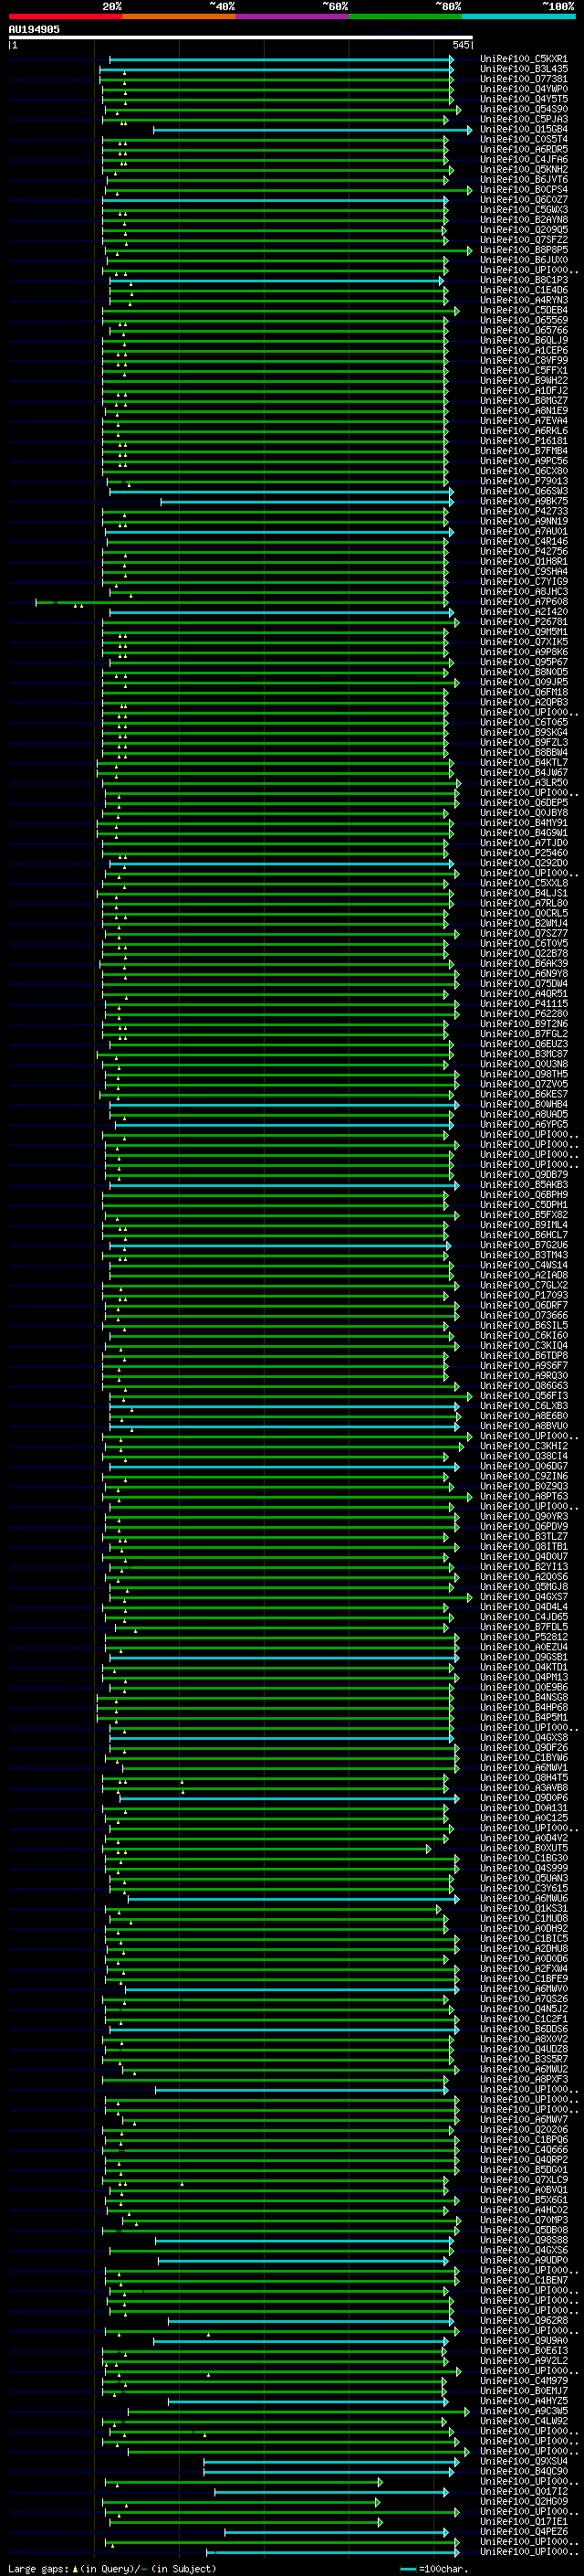
Task: Select hit label UniRef100_A2I420
Action: [524, 611]
